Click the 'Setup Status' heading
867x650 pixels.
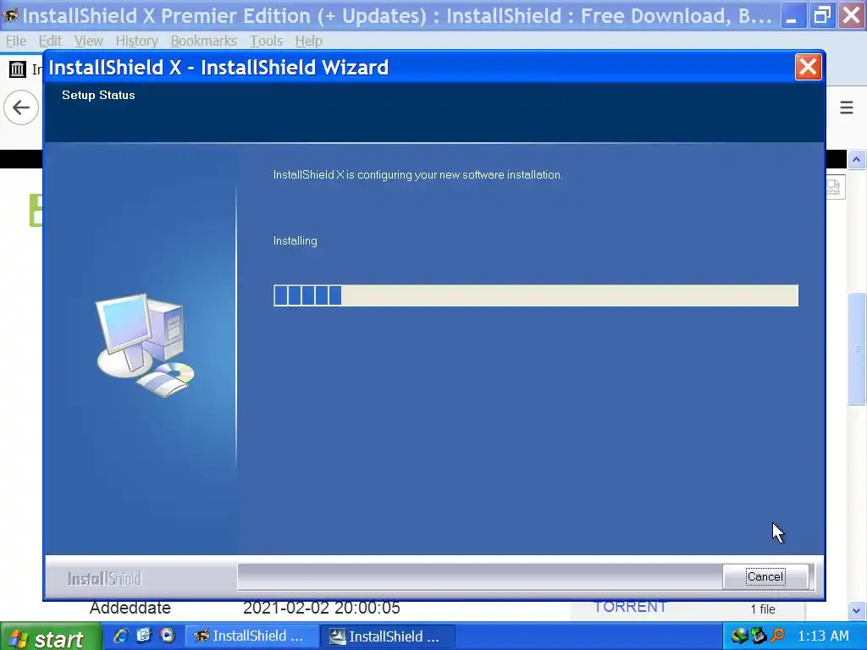98,95
